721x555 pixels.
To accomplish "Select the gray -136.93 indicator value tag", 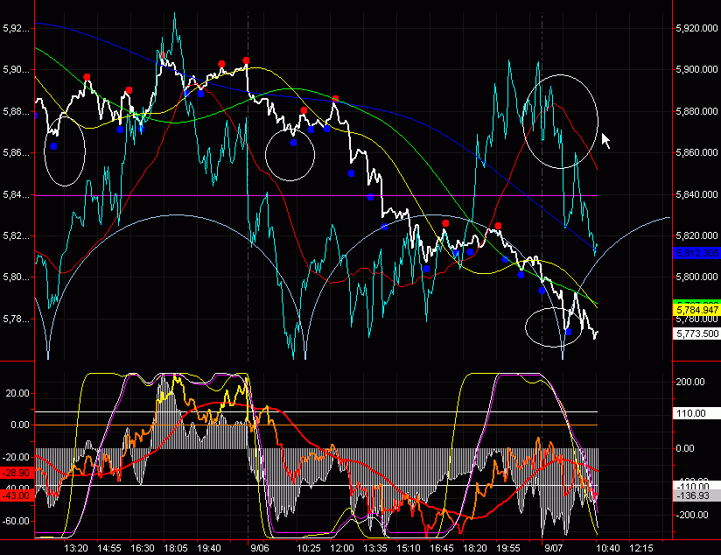I will click(x=696, y=495).
